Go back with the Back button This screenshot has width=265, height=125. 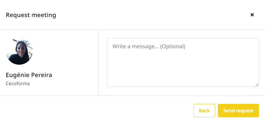204,111
